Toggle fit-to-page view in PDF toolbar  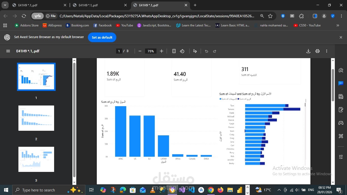pyautogui.click(x=174, y=51)
